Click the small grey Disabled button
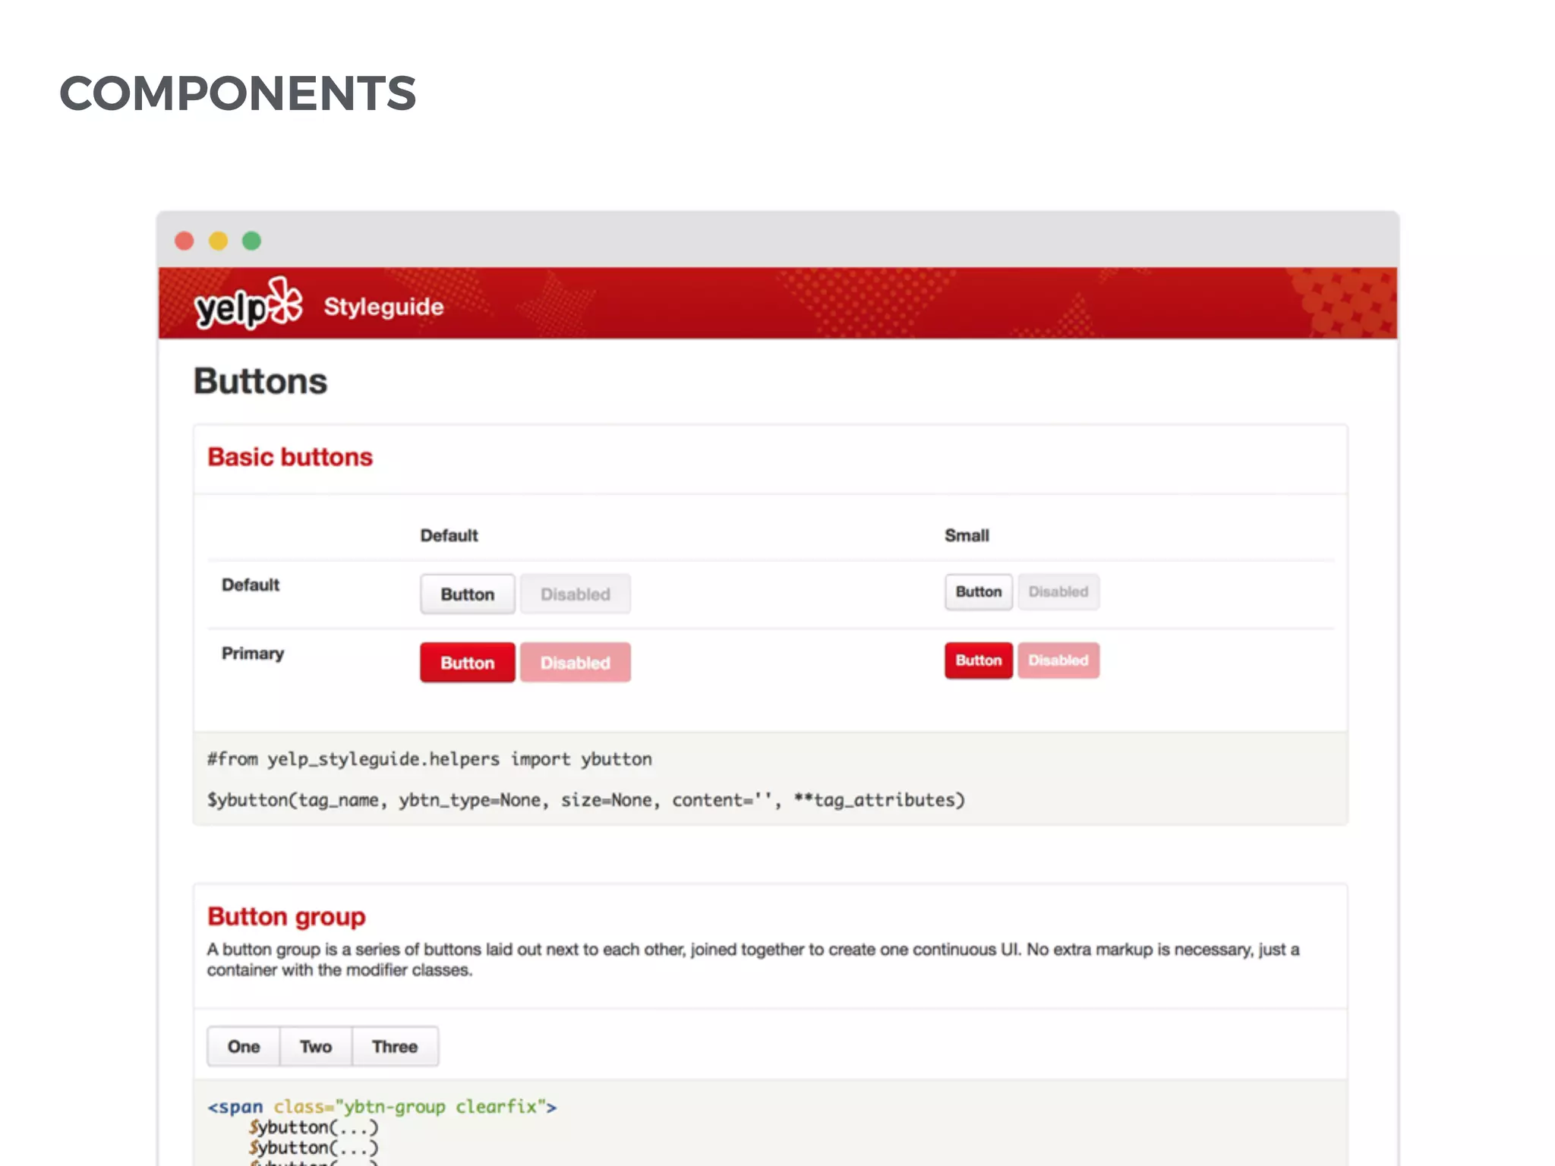The width and height of the screenshot is (1555, 1166). [1058, 591]
